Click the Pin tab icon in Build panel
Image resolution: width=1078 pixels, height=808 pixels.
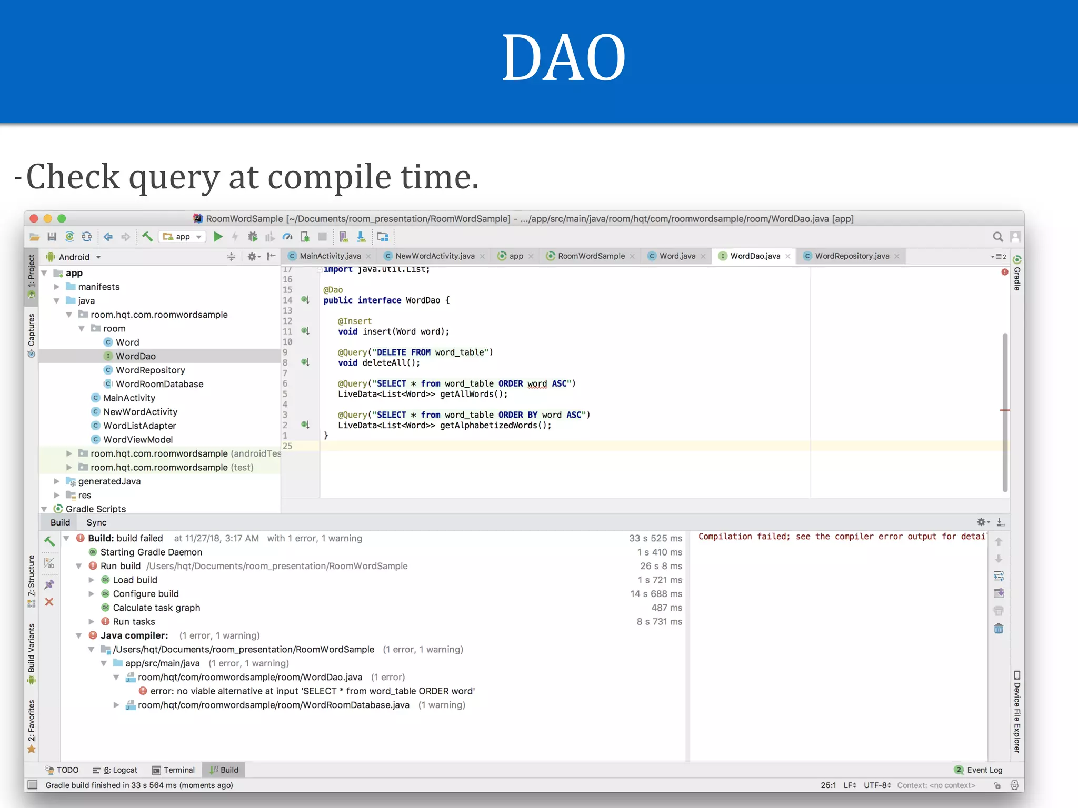pyautogui.click(x=49, y=584)
